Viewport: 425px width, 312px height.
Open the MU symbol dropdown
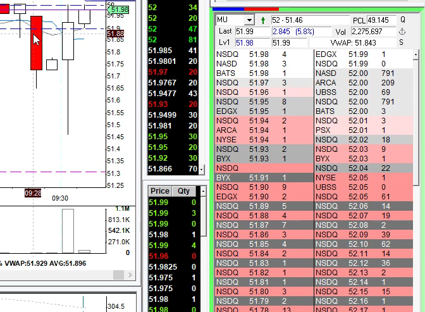[x=249, y=20]
